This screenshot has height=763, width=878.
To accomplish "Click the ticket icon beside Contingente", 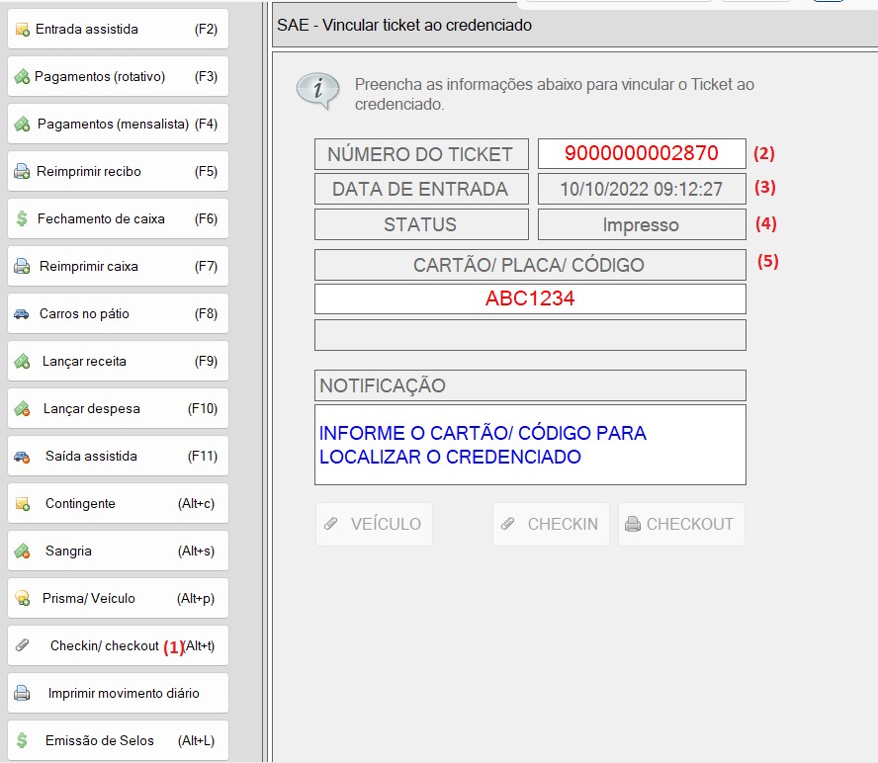I will click(23, 504).
